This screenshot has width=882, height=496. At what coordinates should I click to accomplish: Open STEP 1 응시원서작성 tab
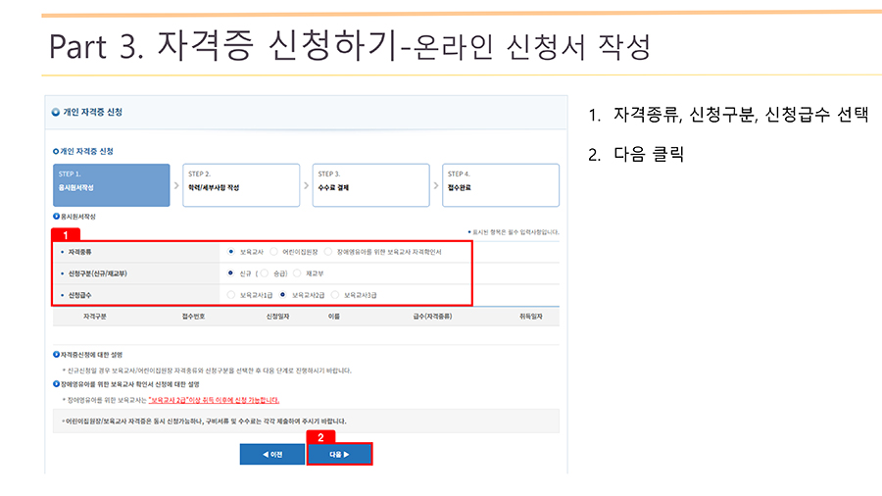(x=112, y=185)
